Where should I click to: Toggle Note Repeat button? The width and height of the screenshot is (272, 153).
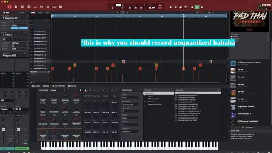pyautogui.click(x=88, y=96)
